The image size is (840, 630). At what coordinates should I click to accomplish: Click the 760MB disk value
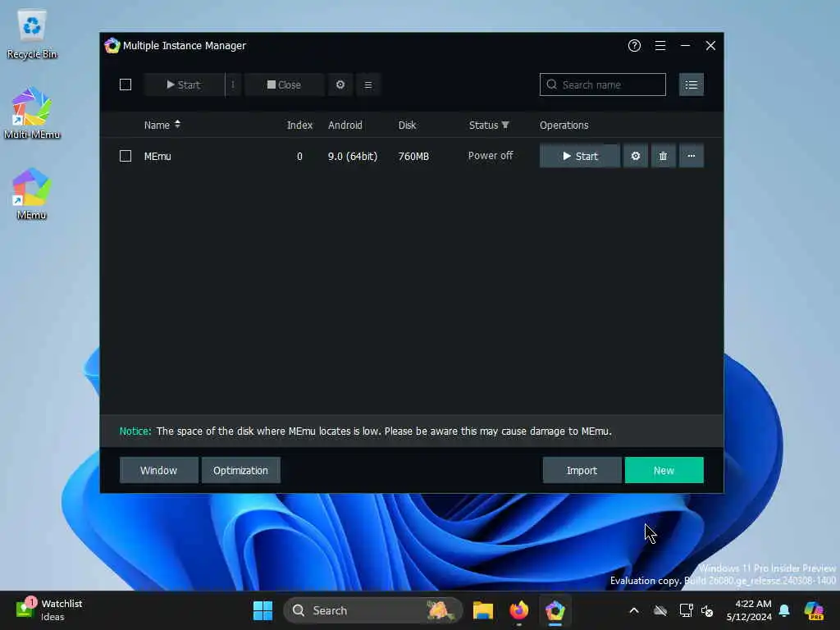point(413,157)
